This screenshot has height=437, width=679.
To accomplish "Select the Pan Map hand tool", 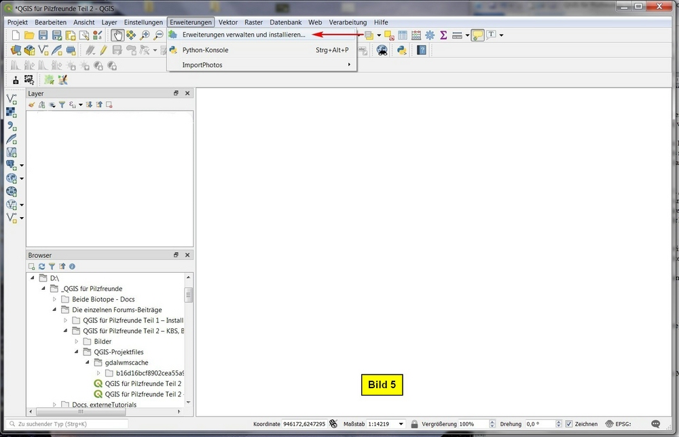I will [x=117, y=35].
